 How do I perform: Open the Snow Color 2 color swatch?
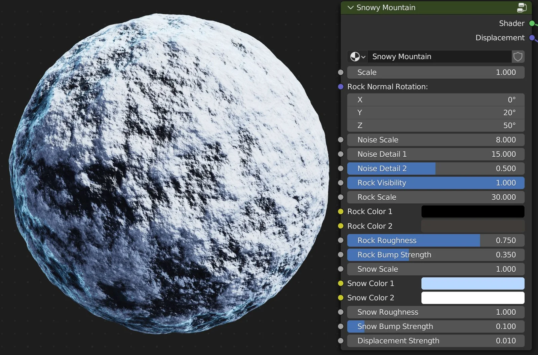tap(472, 298)
